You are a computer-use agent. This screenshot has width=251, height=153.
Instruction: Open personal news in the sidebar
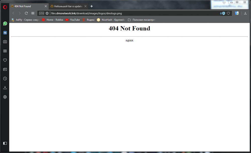click(5, 69)
